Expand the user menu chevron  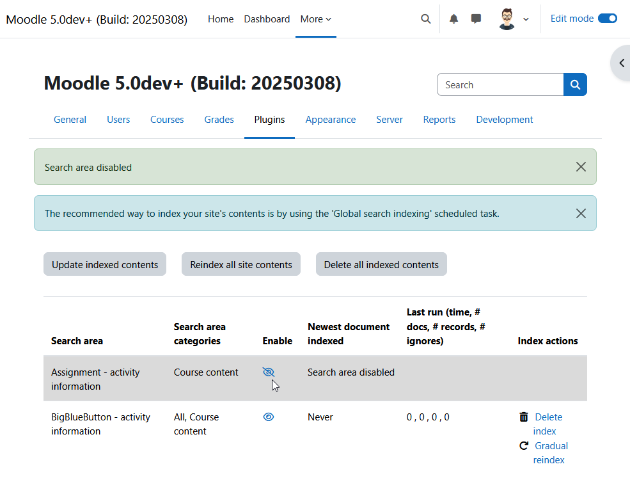[x=526, y=19]
